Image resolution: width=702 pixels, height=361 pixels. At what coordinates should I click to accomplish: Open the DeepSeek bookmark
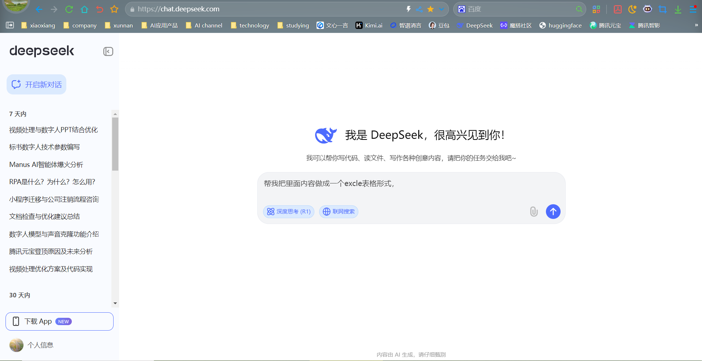[x=474, y=25]
